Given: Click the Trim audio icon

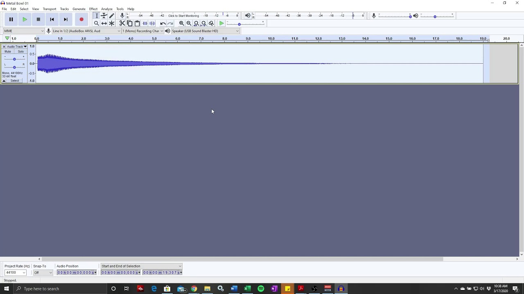Looking at the screenshot, I should click(145, 23).
